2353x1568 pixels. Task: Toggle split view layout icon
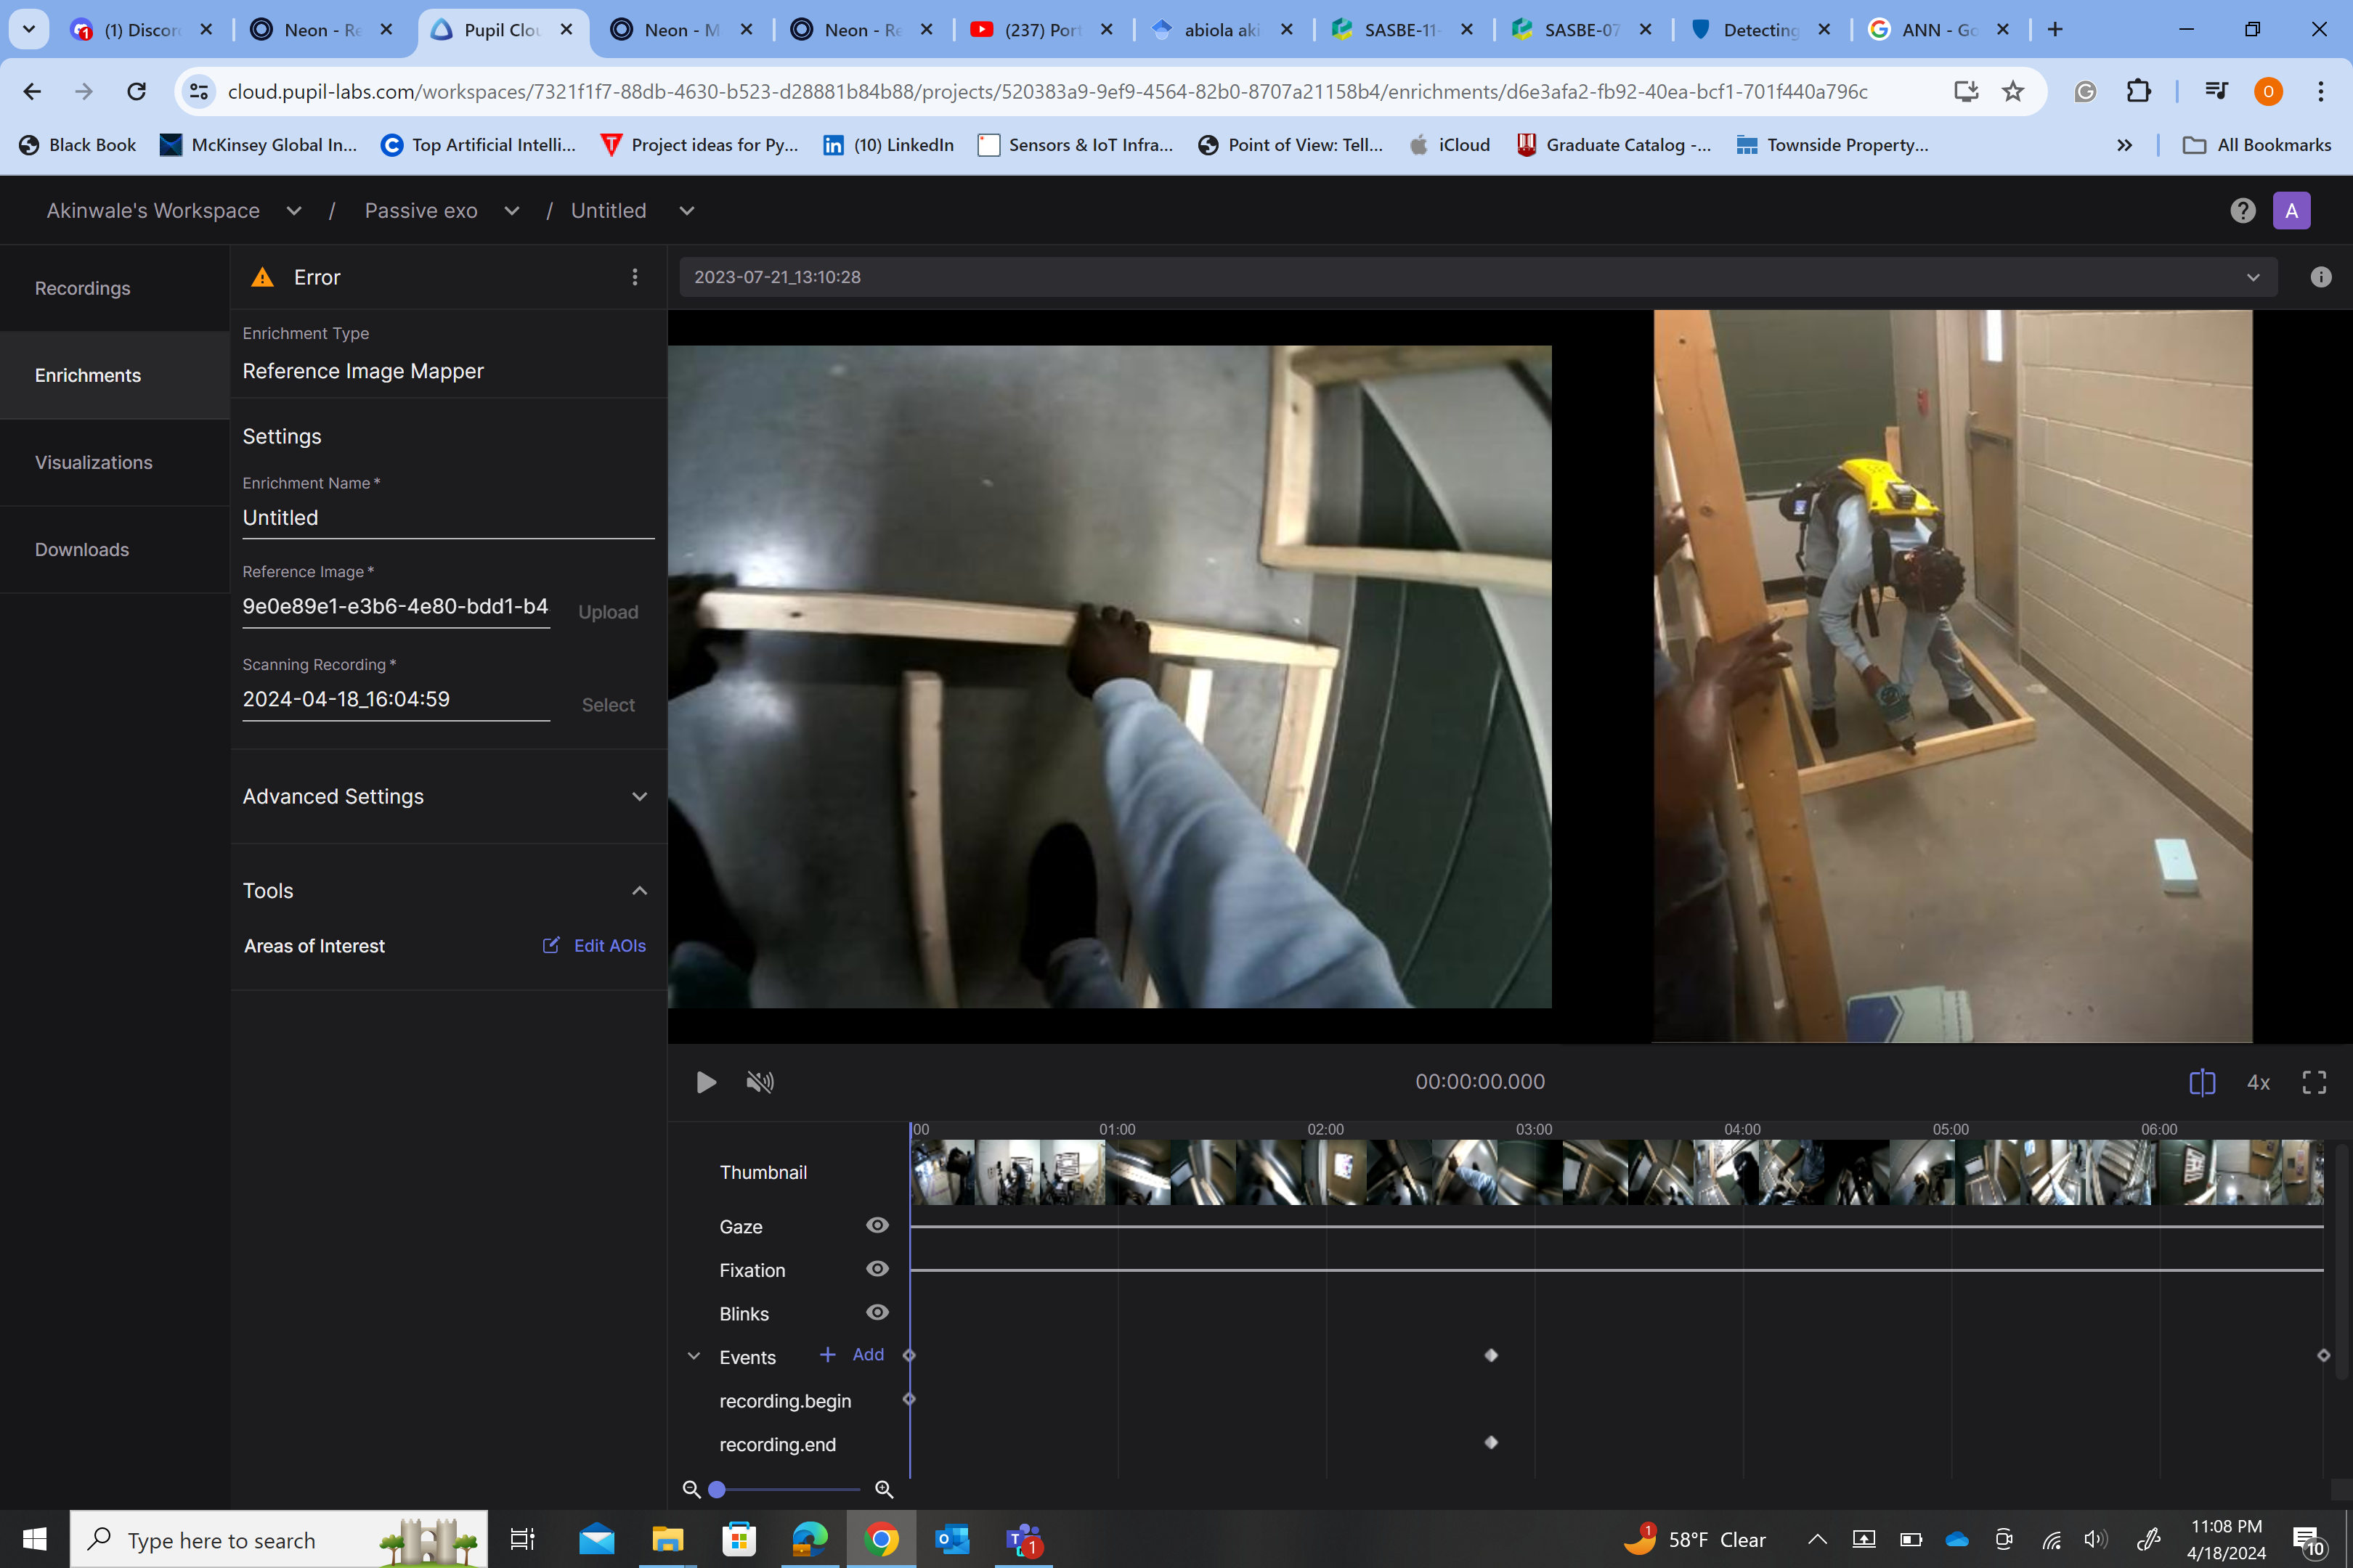coord(2201,1082)
